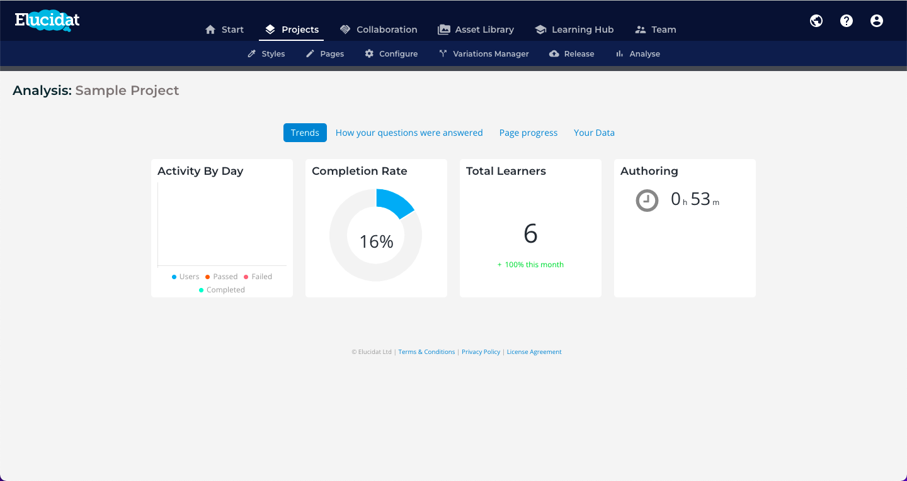Toggle Passed series in chart legend
Screen dimensions: 907x481
tap(222, 277)
